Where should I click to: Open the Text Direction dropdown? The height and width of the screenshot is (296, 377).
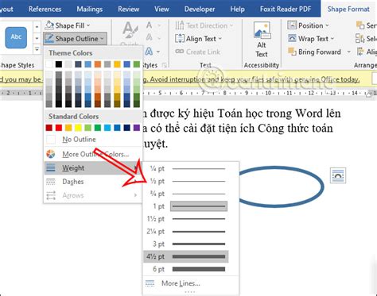pyautogui.click(x=204, y=25)
